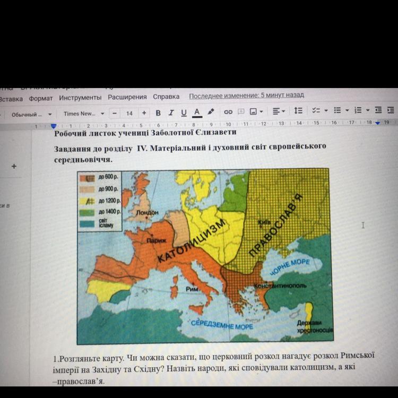Increase font size with plus button
Screen dimensions: 398x398
tap(144, 113)
